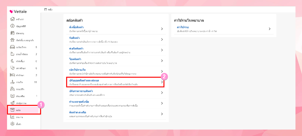Open add-ons (ส่วนเสริม) plus-box icon

pyautogui.click(x=12, y=96)
